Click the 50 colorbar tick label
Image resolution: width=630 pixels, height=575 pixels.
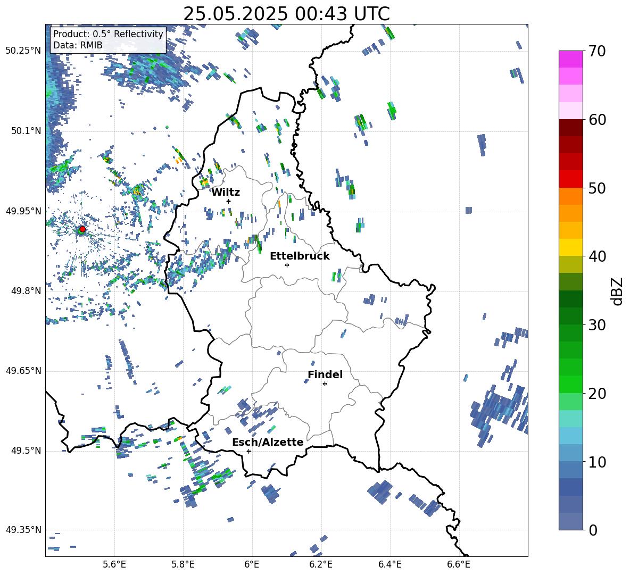[597, 188]
